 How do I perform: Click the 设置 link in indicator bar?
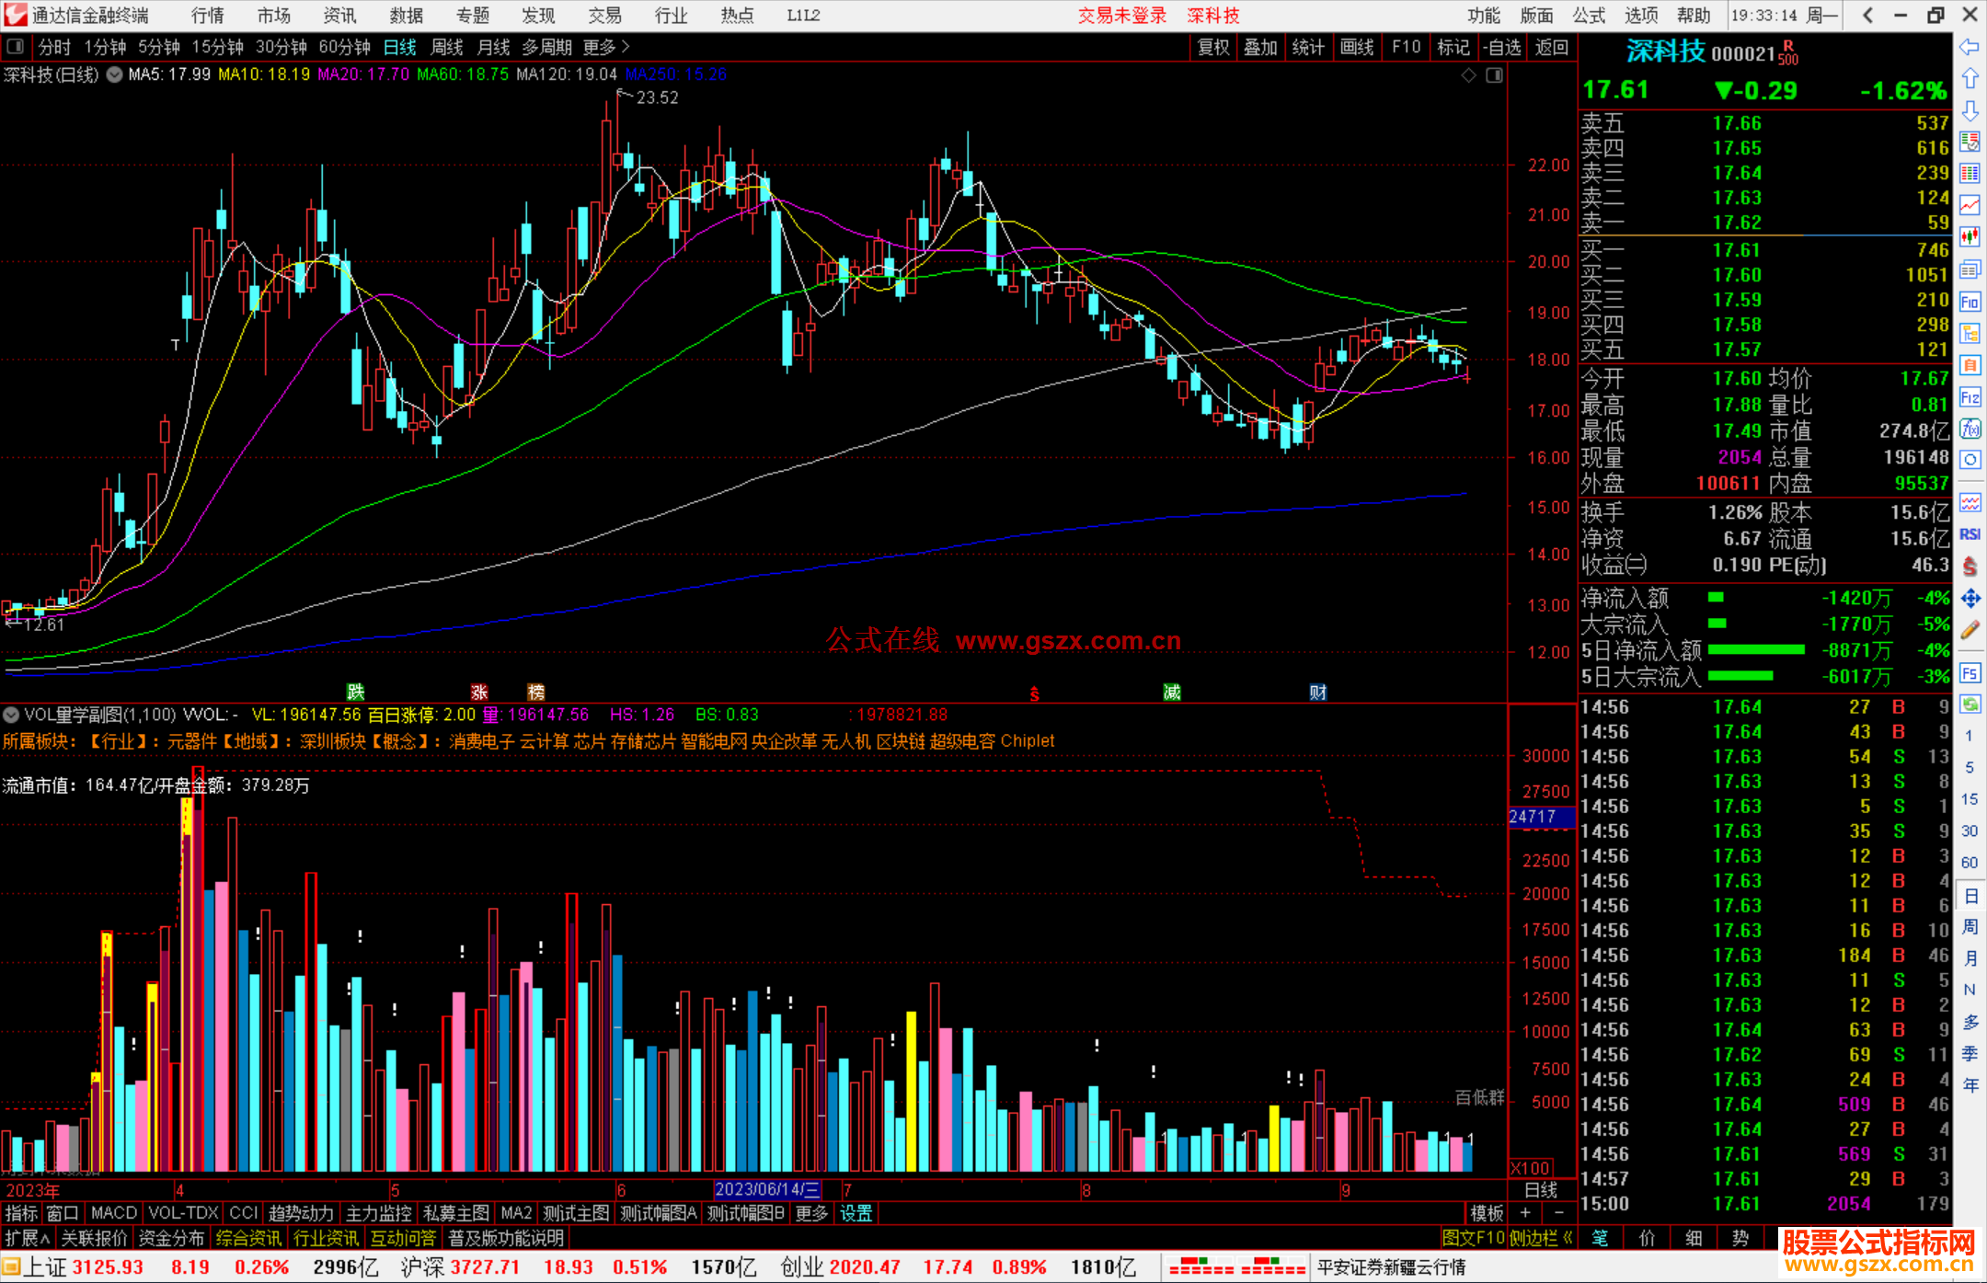pyautogui.click(x=856, y=1213)
